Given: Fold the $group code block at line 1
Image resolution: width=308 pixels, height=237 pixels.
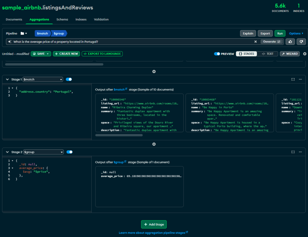Looking at the screenshot, I should (12, 161).
